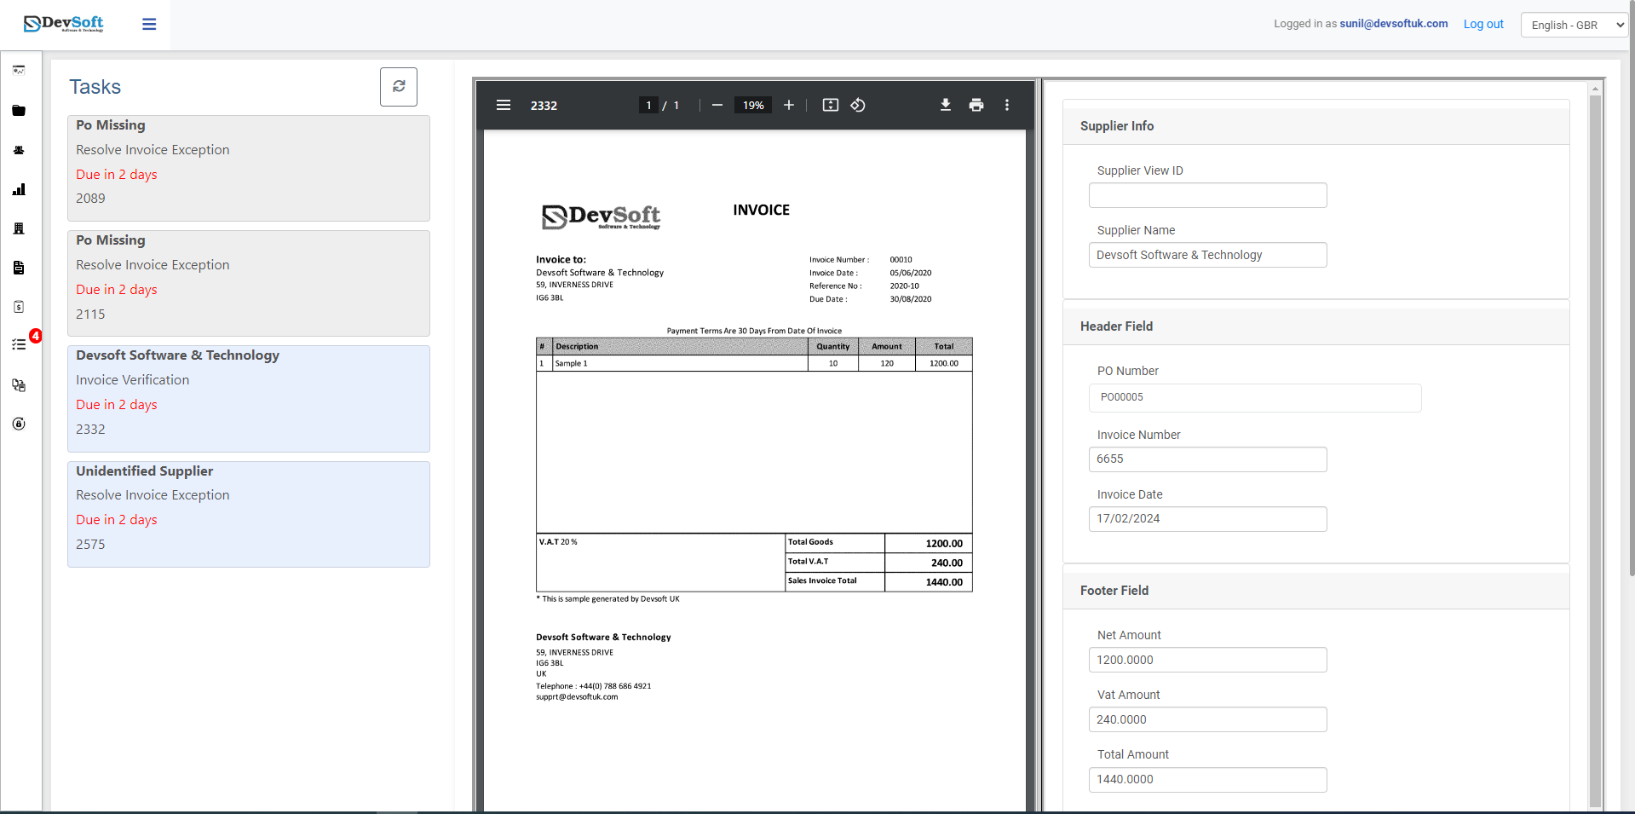1635x814 pixels.
Task: Rotate the PDF counterclockwise
Action: click(858, 105)
